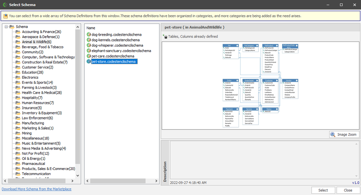Screen dimensions: 361x195
Task: Select dog-whisperer.codestencilschema in the file list
Action: 117,45
